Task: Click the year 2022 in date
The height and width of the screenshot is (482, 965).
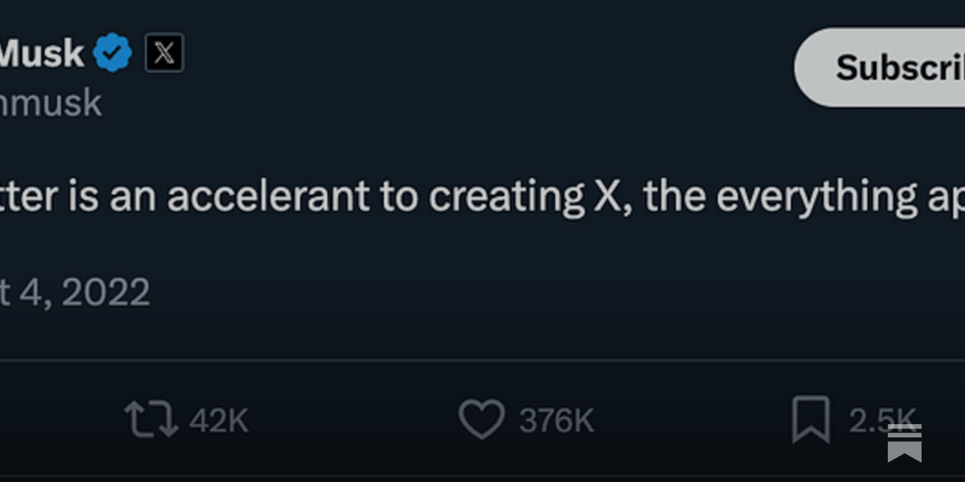Action: tap(106, 293)
